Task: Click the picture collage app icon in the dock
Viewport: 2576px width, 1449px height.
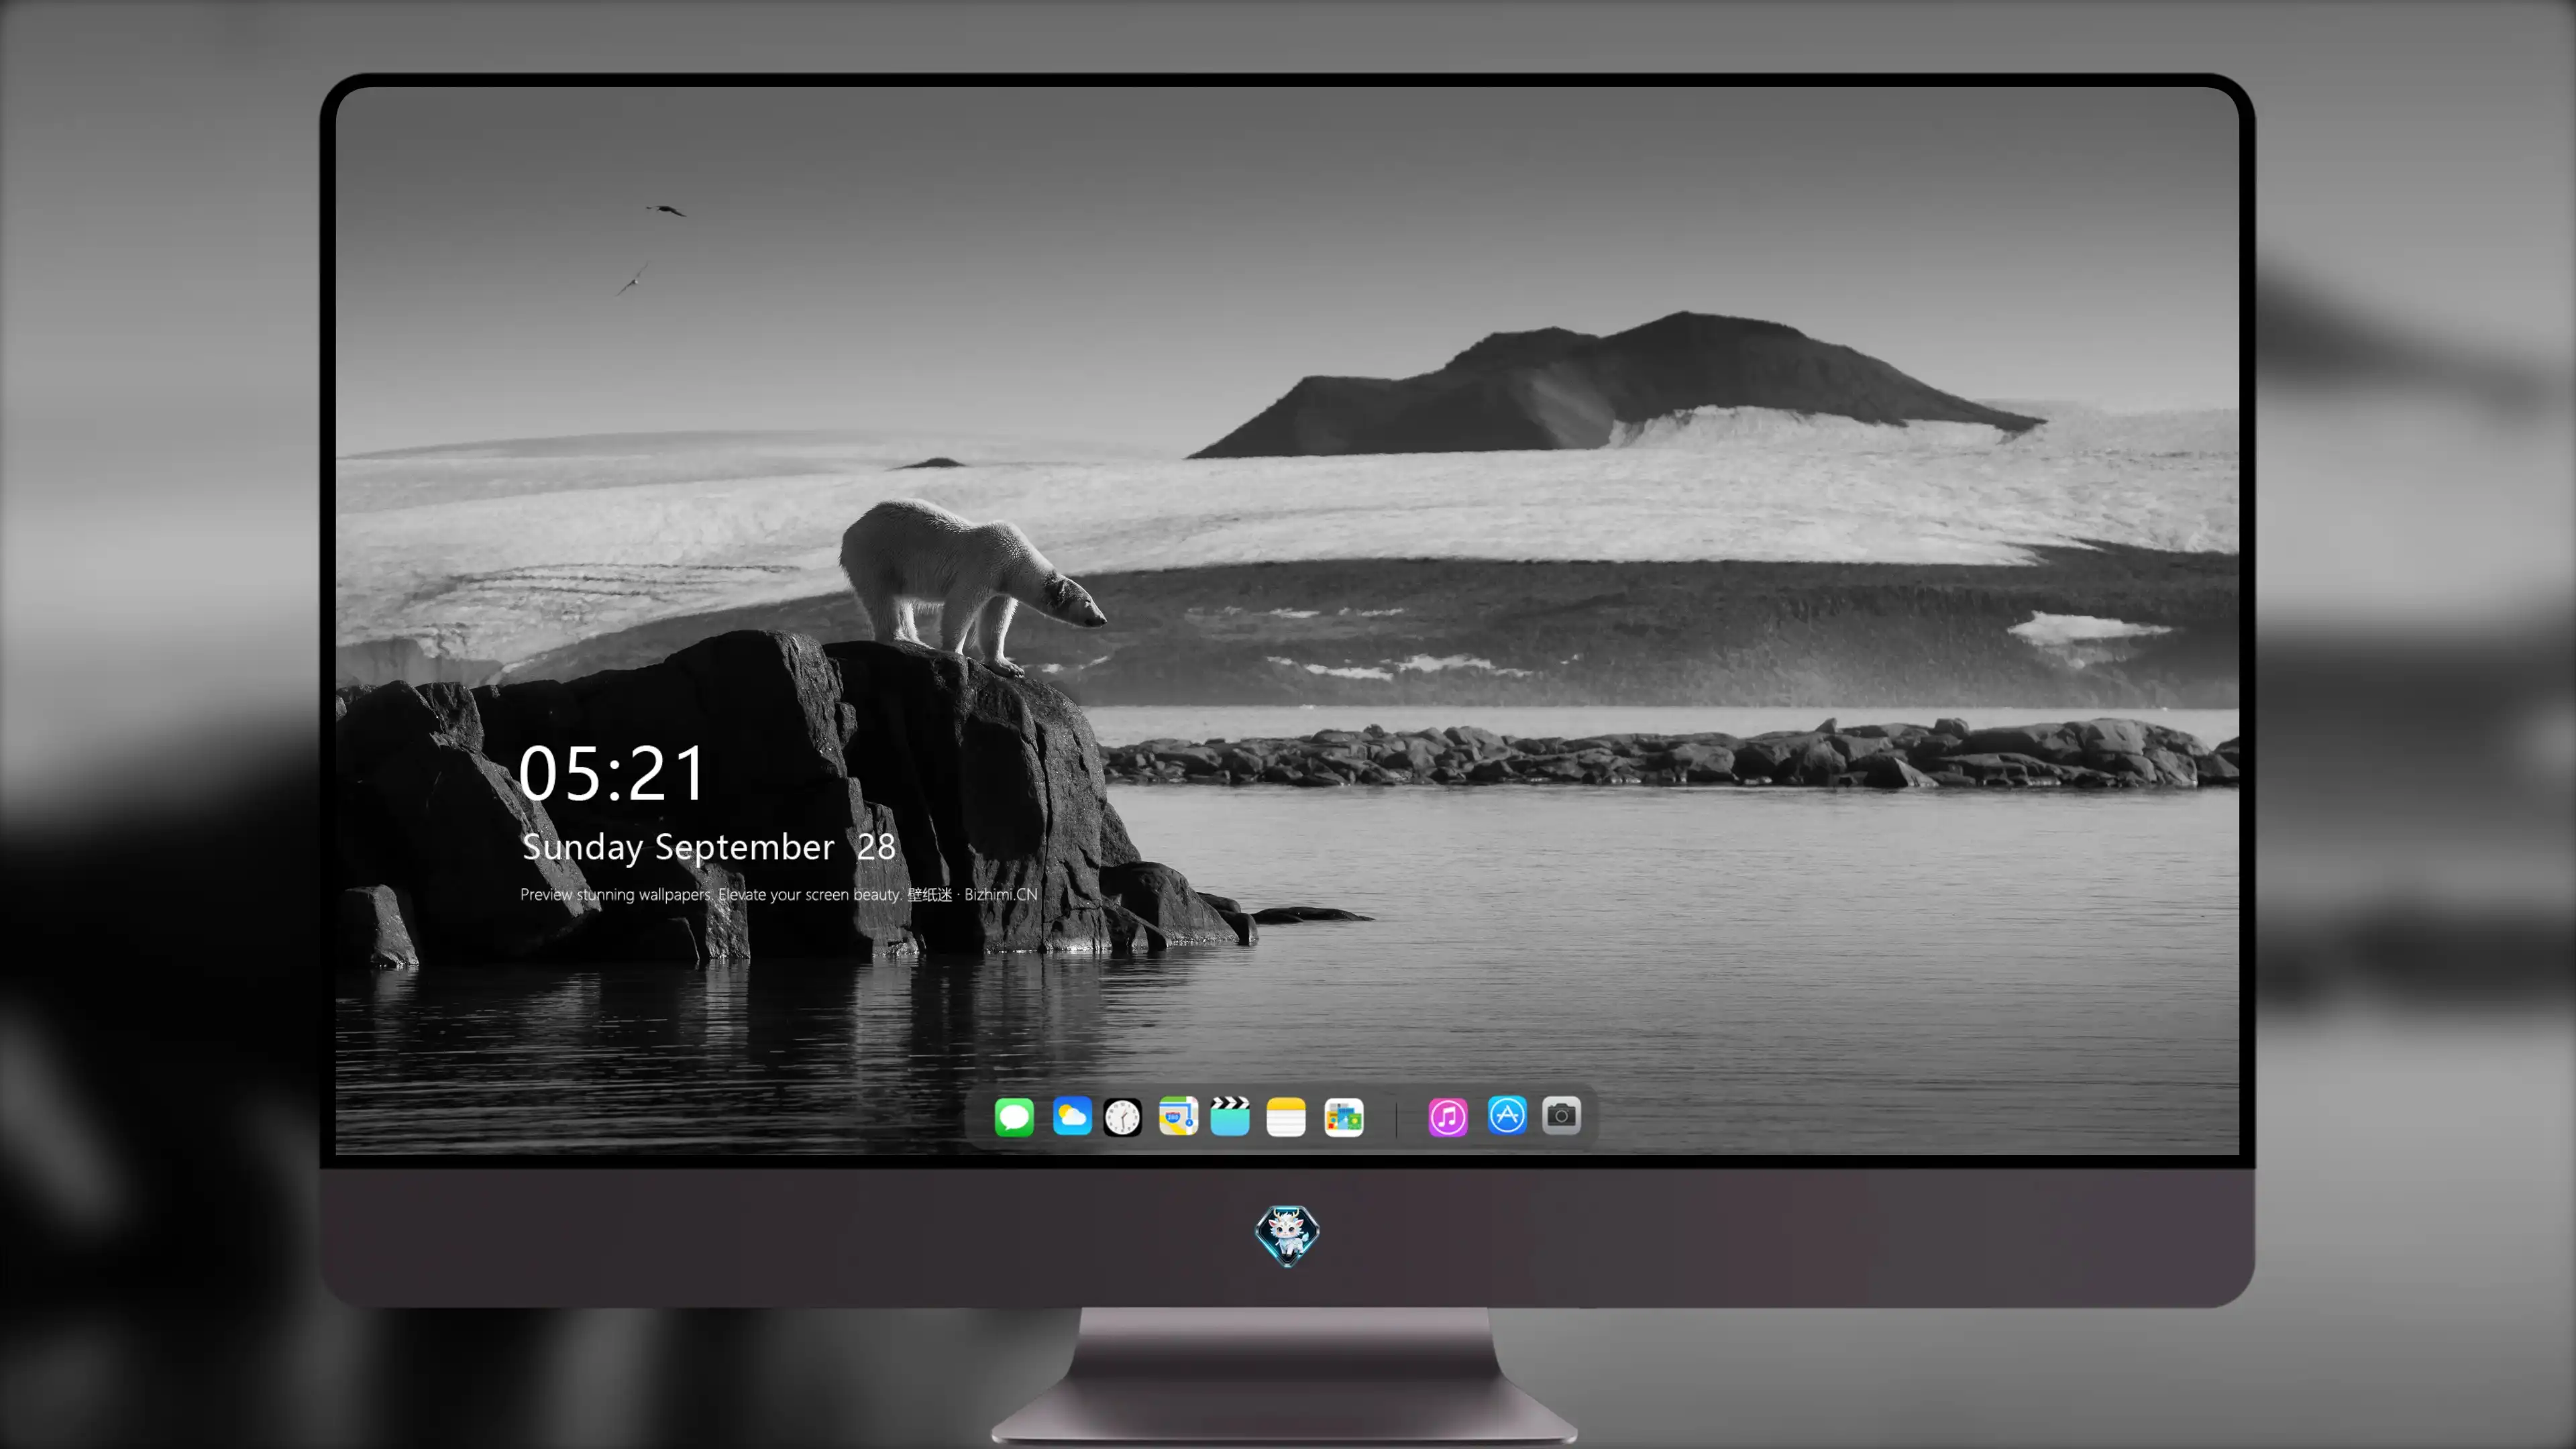Action: [1344, 1117]
